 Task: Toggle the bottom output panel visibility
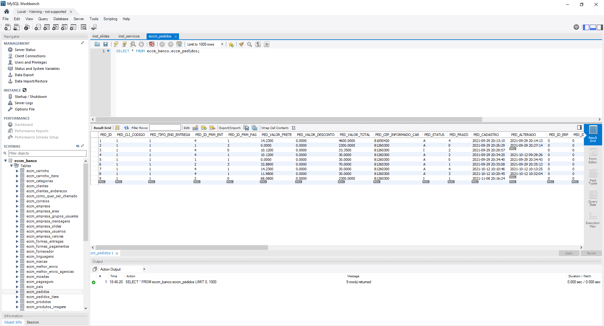593,27
